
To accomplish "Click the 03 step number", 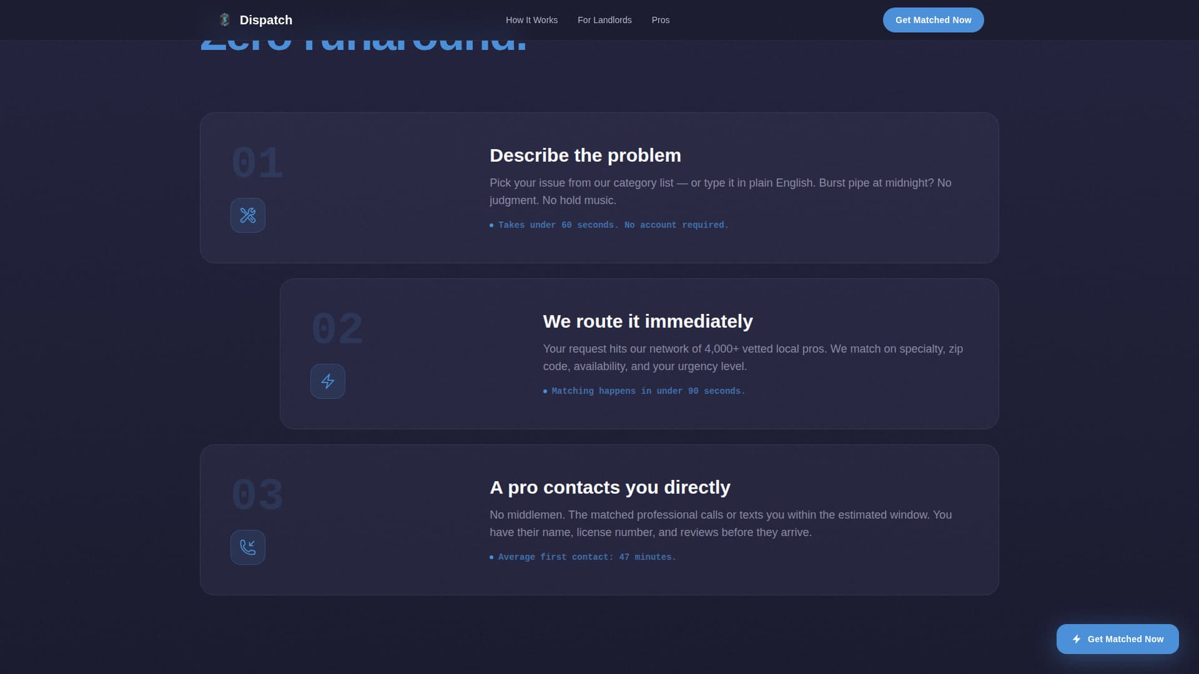I will coord(257,495).
